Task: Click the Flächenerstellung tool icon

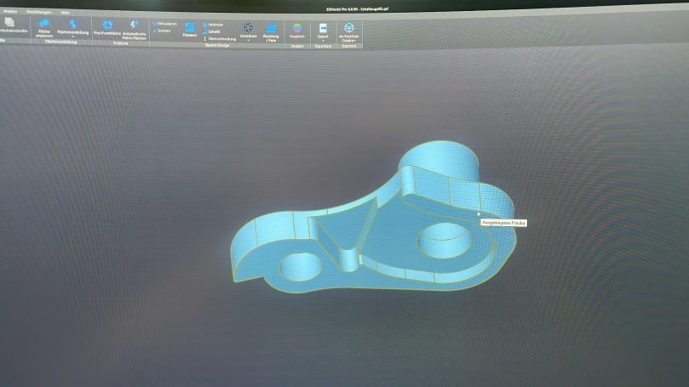Action: point(73,25)
